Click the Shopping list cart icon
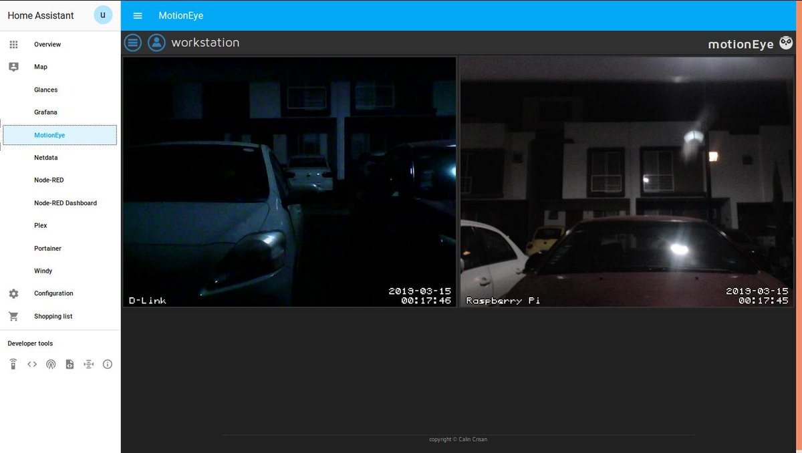Viewport: 802px width, 453px height. click(x=13, y=316)
